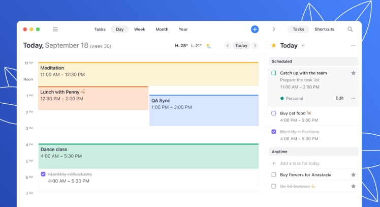This screenshot has height=207, width=380.
Task: Click the Edit button on the task
Action: click(x=339, y=98)
